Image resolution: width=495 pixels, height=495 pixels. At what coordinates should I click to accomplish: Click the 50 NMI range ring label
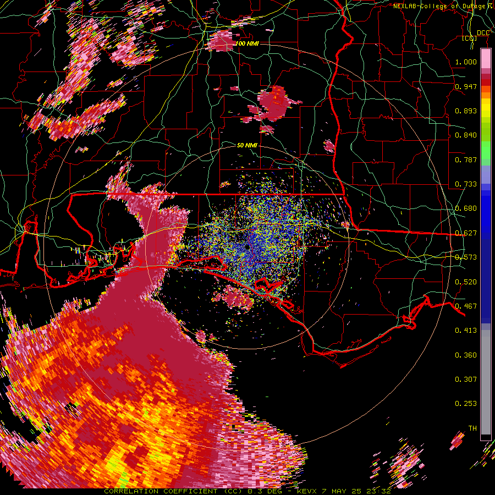pyautogui.click(x=247, y=145)
